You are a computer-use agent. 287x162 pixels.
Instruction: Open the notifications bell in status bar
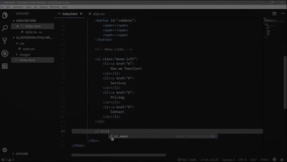pos(282,160)
